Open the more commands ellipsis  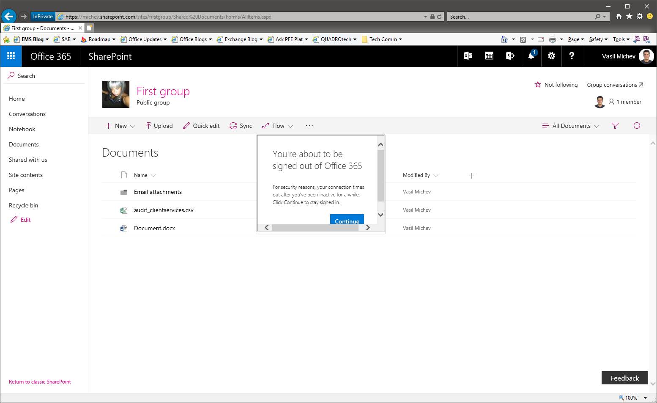coord(309,126)
